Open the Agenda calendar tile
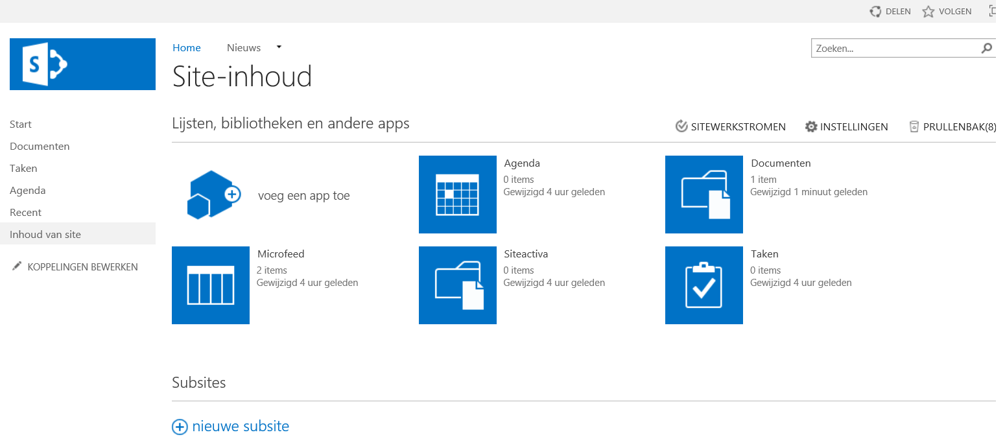 tap(458, 195)
